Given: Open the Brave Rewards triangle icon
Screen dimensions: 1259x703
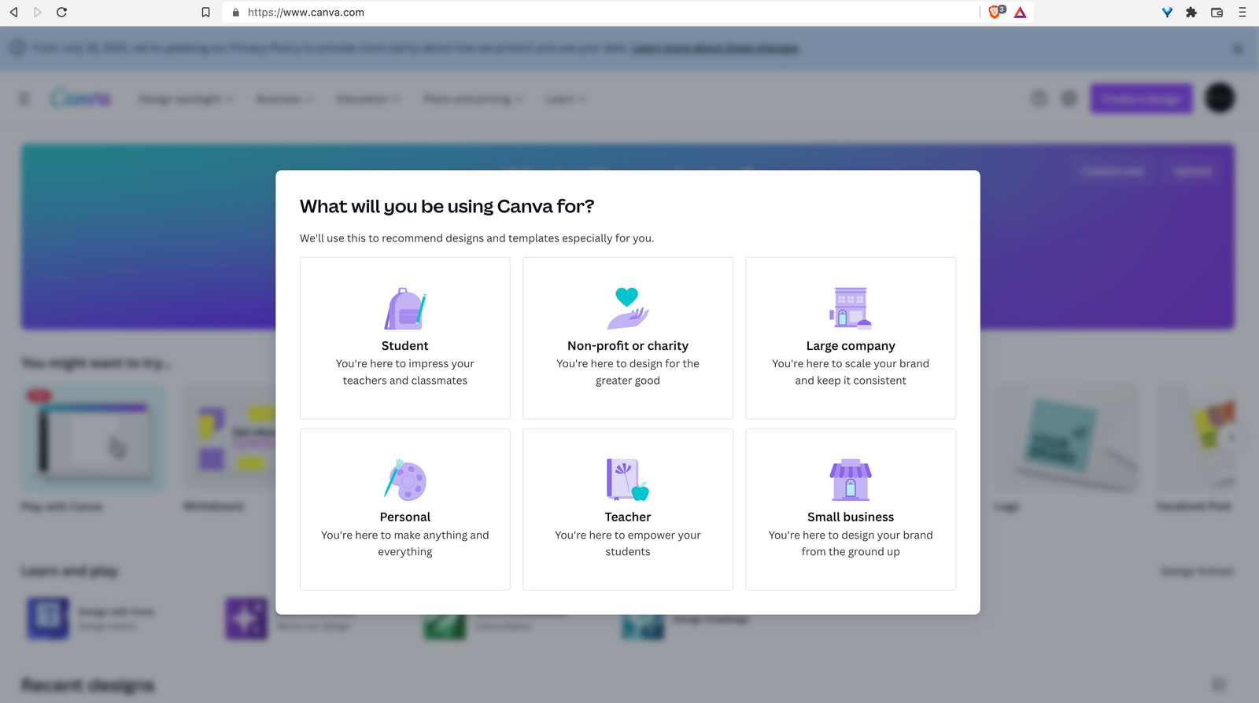Looking at the screenshot, I should 1020,13.
